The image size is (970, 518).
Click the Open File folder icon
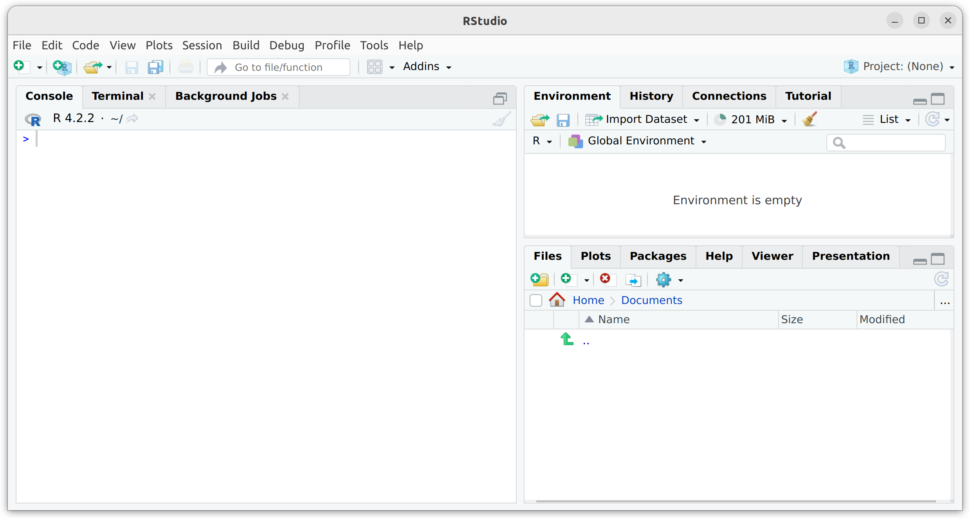click(93, 67)
